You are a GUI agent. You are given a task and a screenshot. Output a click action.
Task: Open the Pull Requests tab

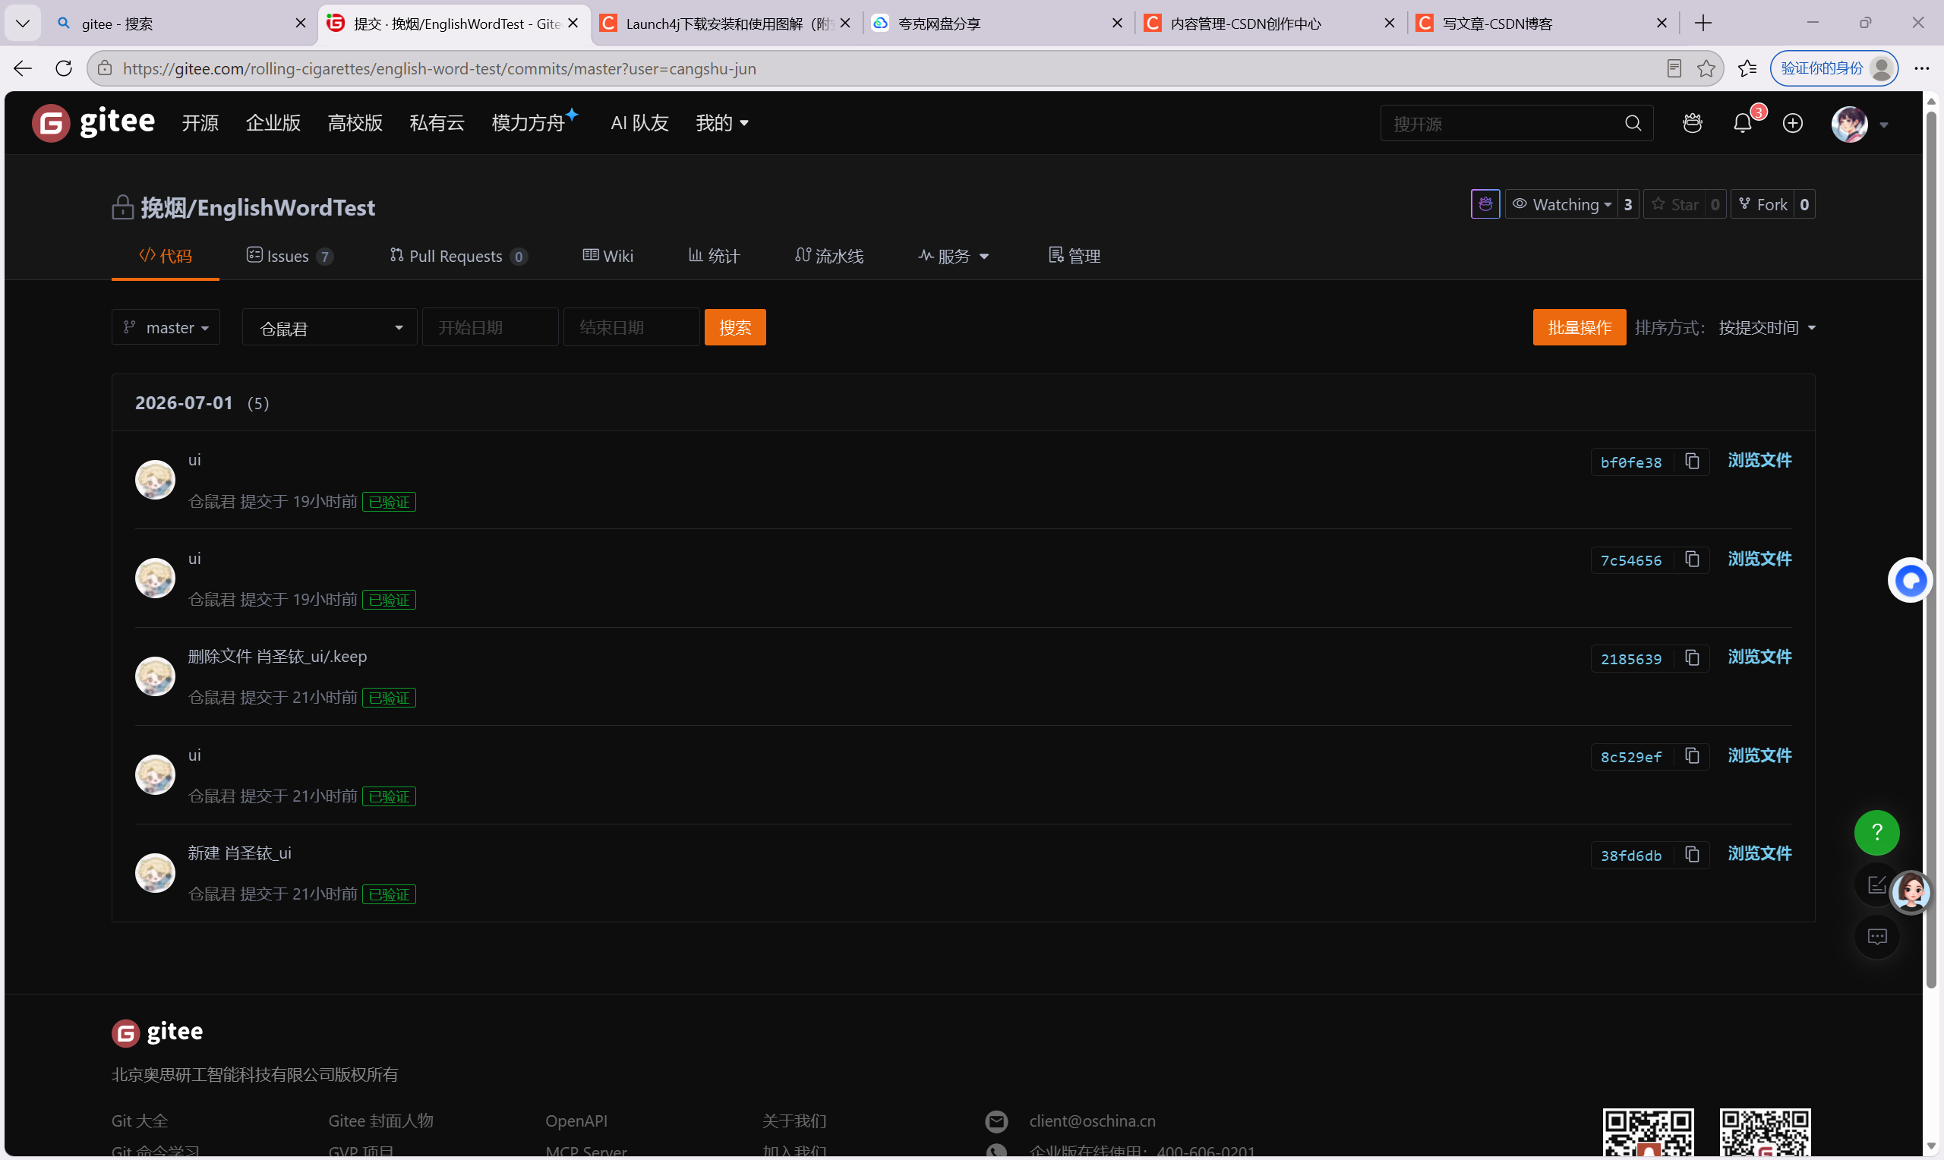tap(458, 256)
